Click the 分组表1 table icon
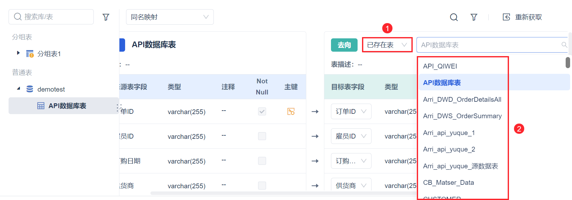572x200 pixels. point(30,54)
